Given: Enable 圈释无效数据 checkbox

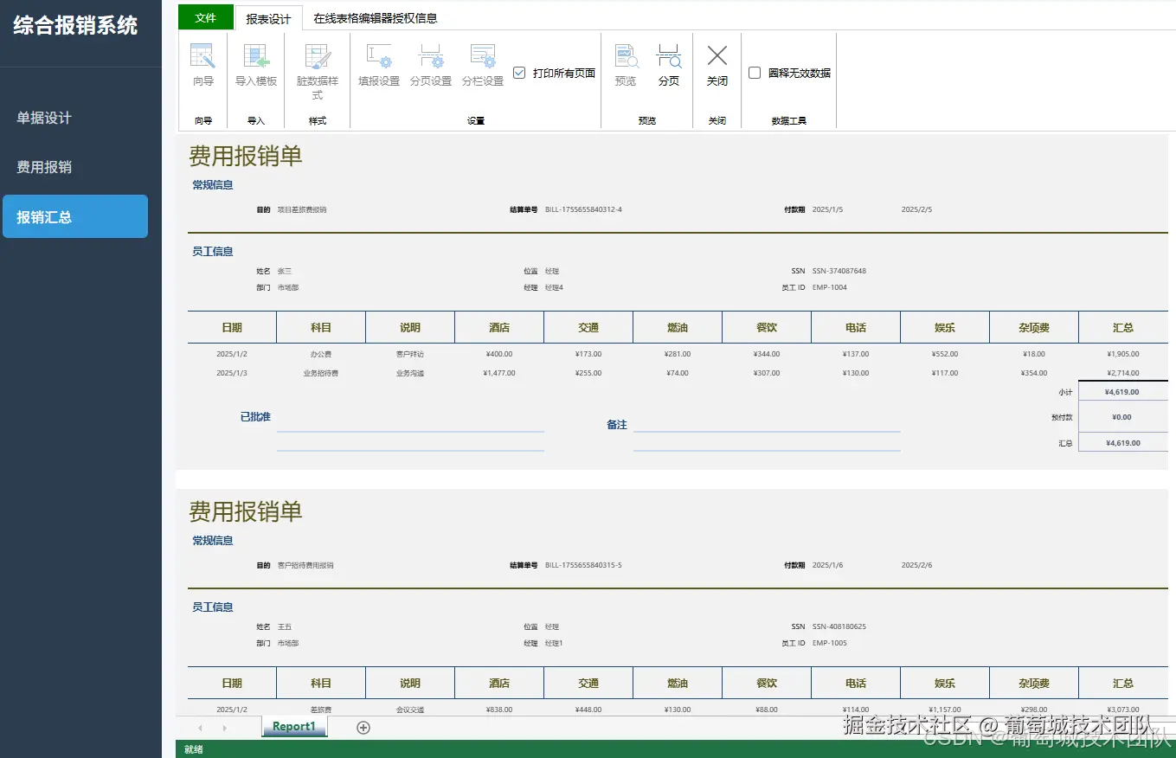Looking at the screenshot, I should tap(755, 74).
